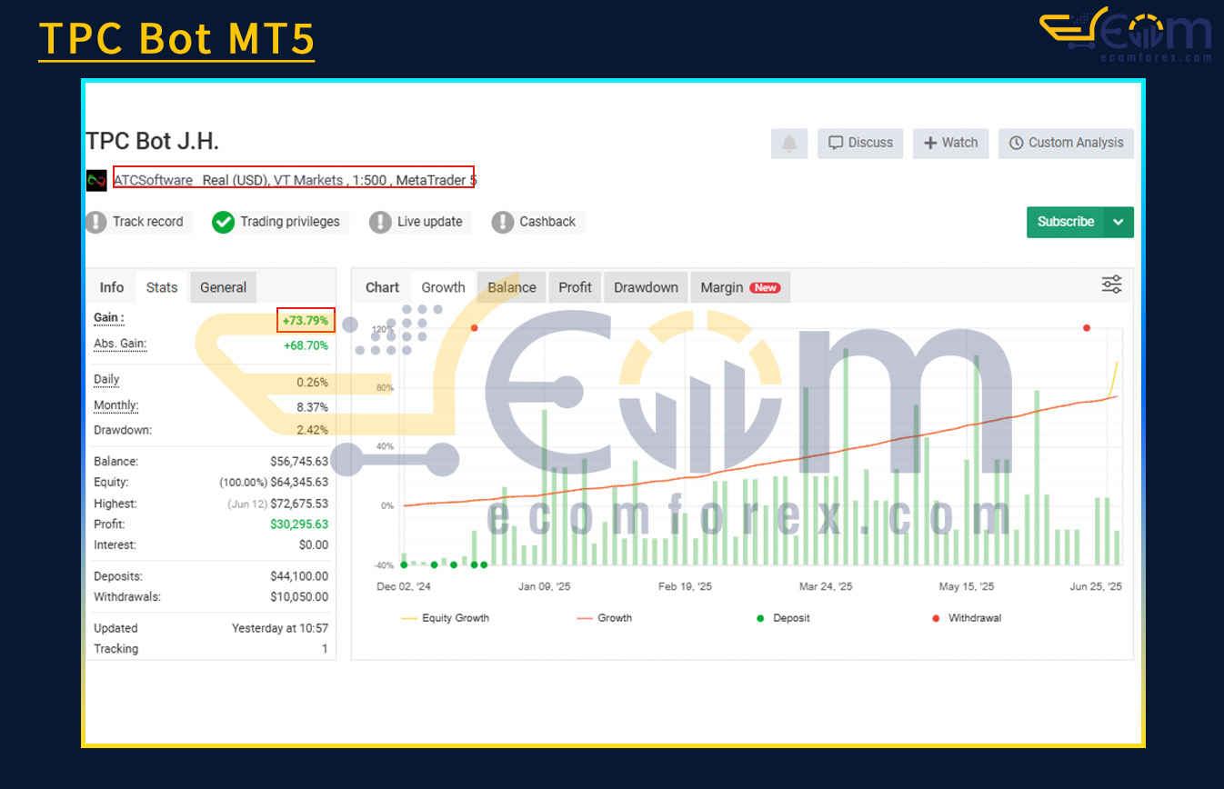Open the Discuss button

click(x=860, y=144)
